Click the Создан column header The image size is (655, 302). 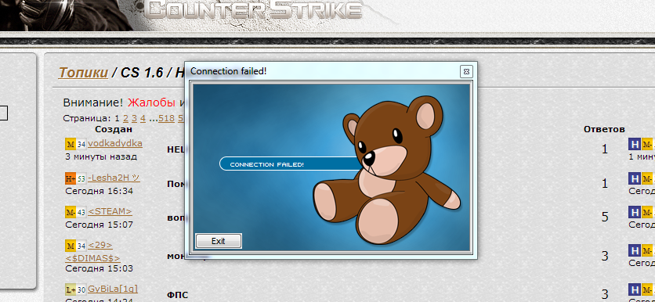tap(114, 129)
